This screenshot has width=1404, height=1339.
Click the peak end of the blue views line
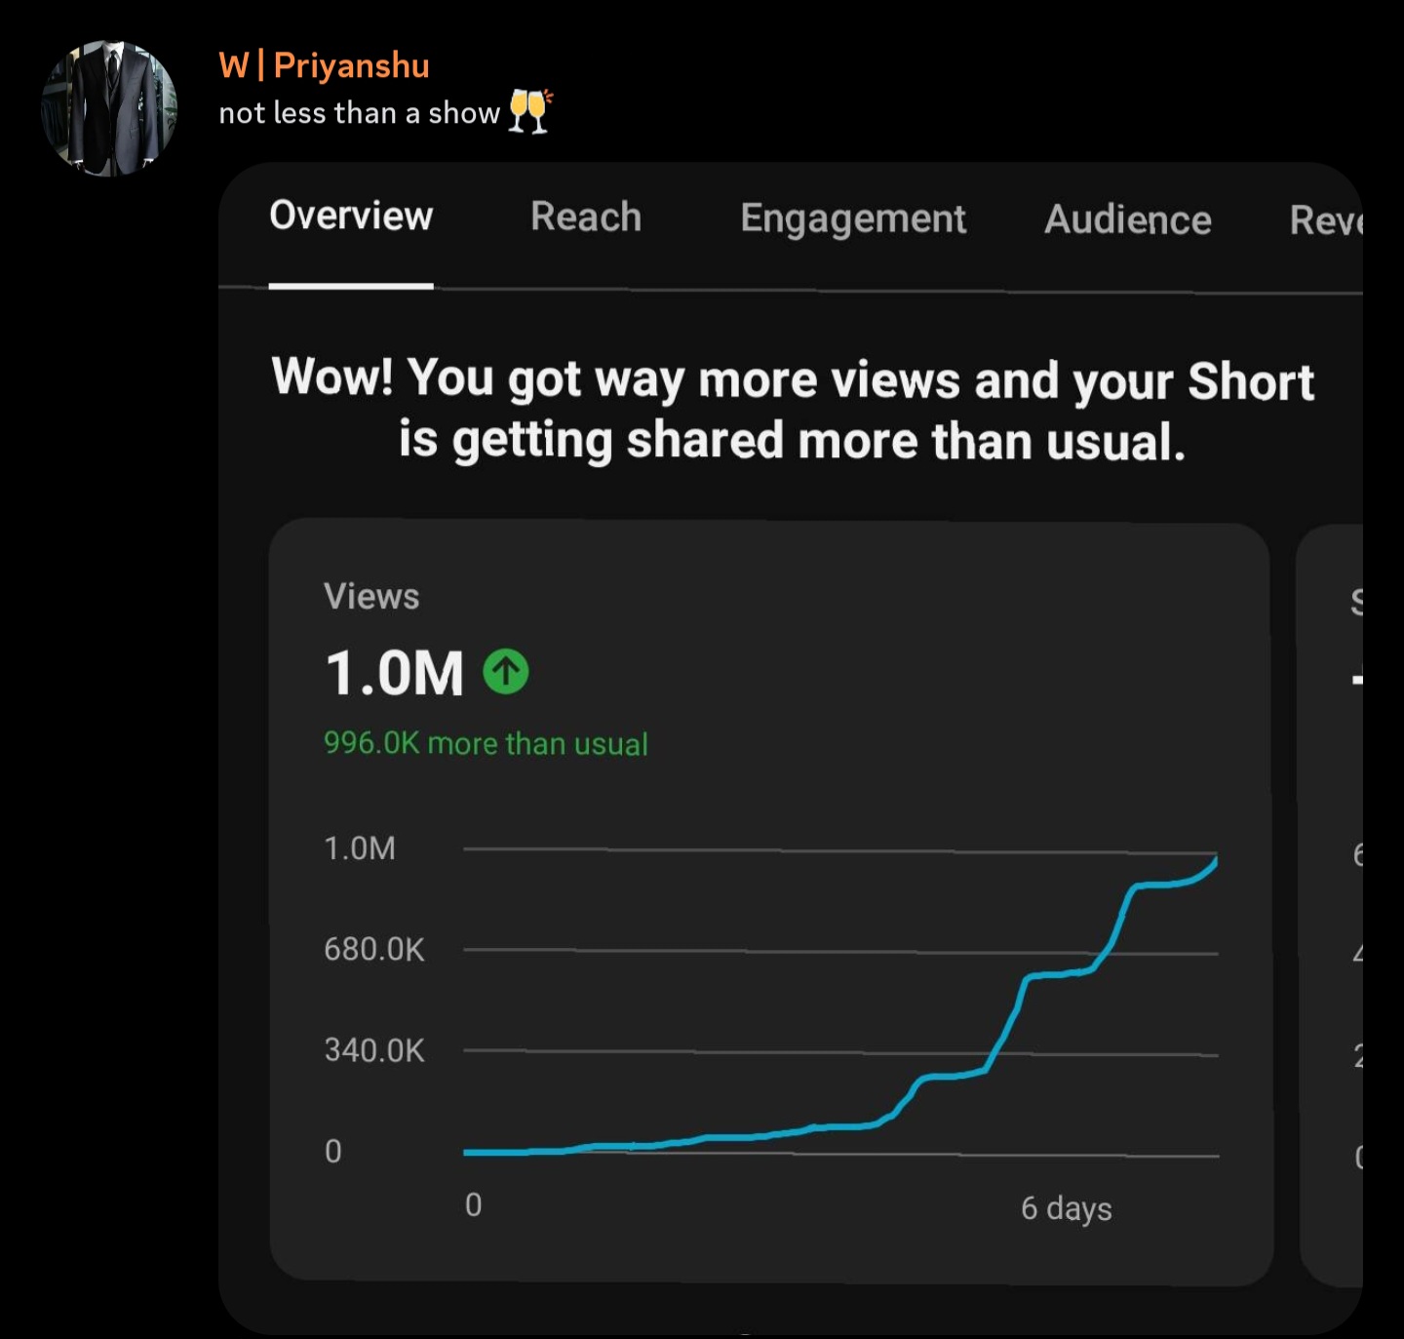[x=1214, y=862]
